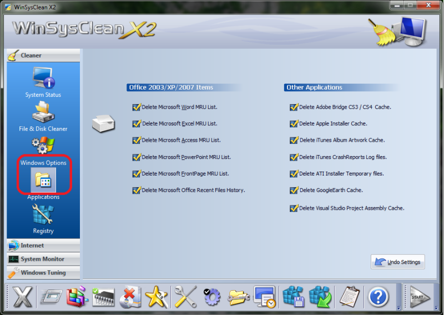Click the speeding window toolbar icon
The height and width of the screenshot is (315, 444).
[51, 297]
